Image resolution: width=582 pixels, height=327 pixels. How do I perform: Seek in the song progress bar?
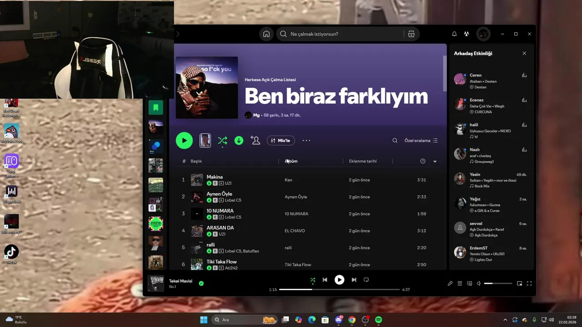(339, 289)
